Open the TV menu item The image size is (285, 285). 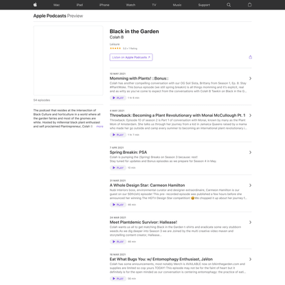click(154, 5)
